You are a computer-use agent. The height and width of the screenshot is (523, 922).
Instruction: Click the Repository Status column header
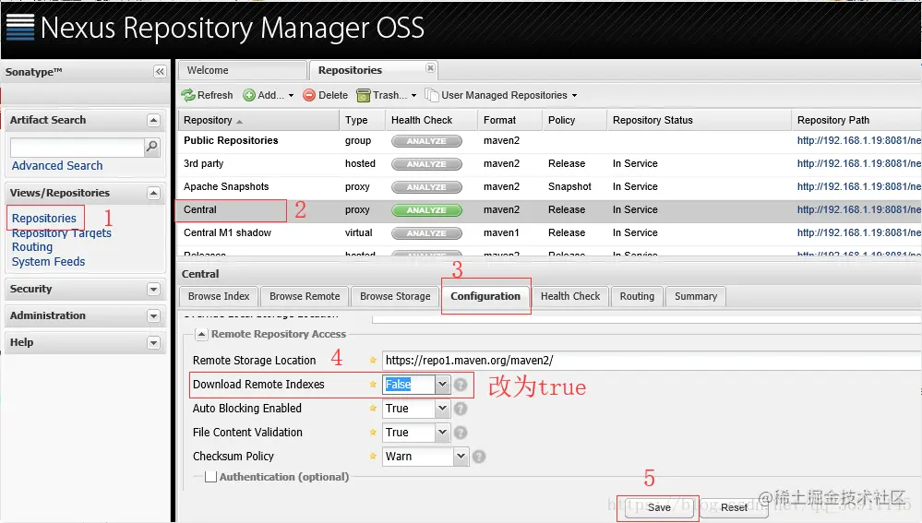(x=700, y=121)
